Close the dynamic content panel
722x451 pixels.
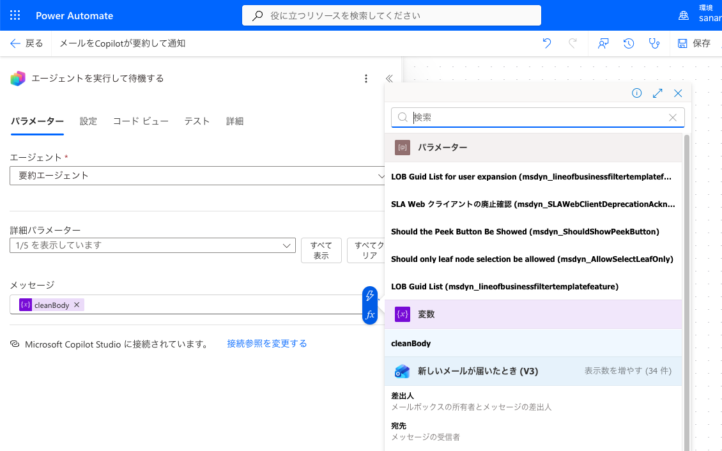click(678, 93)
